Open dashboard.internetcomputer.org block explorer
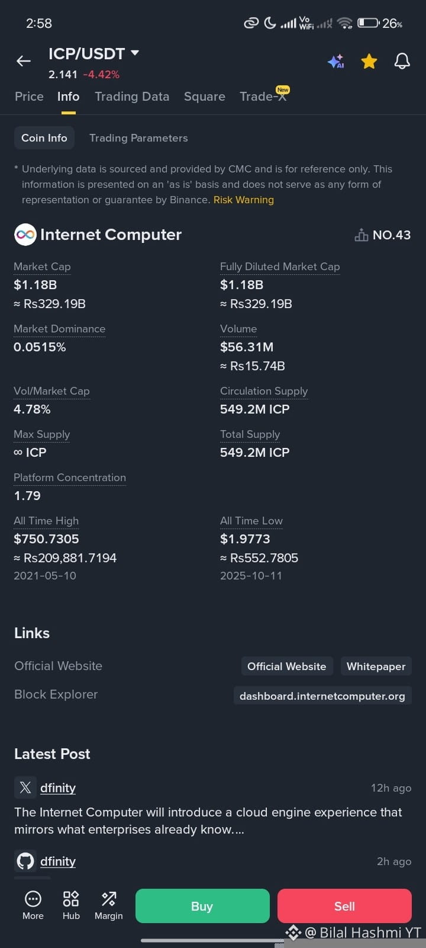 [x=322, y=696]
